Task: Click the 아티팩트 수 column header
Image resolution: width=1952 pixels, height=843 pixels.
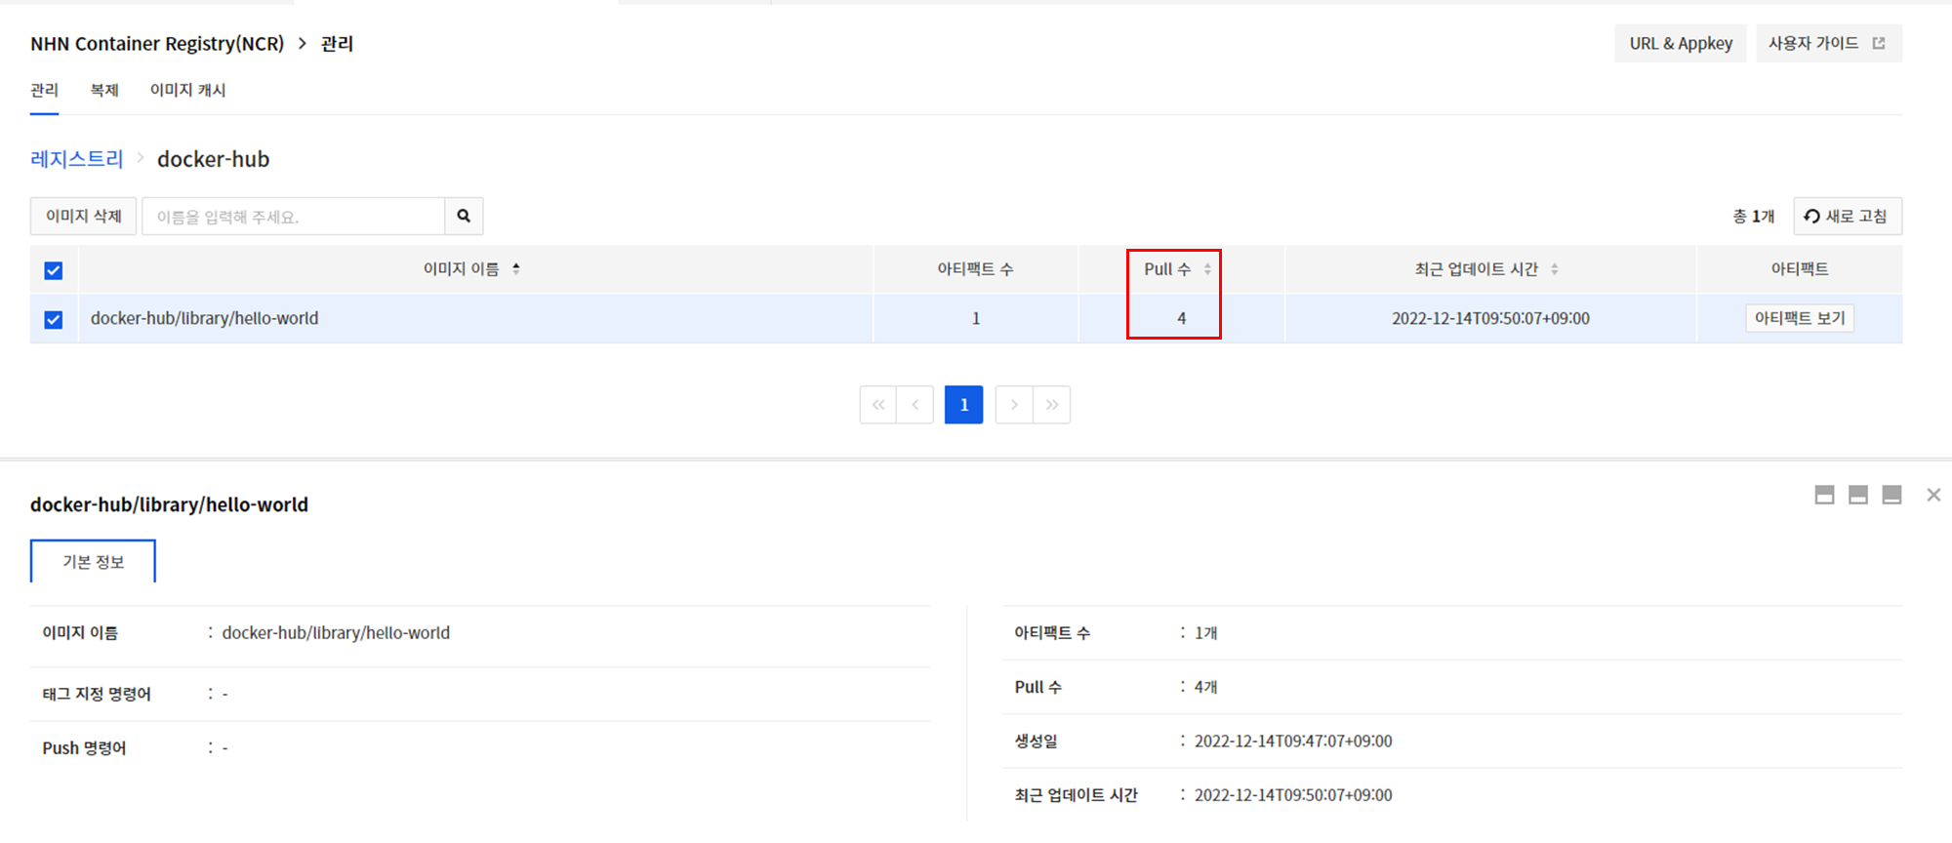Action: 975,269
